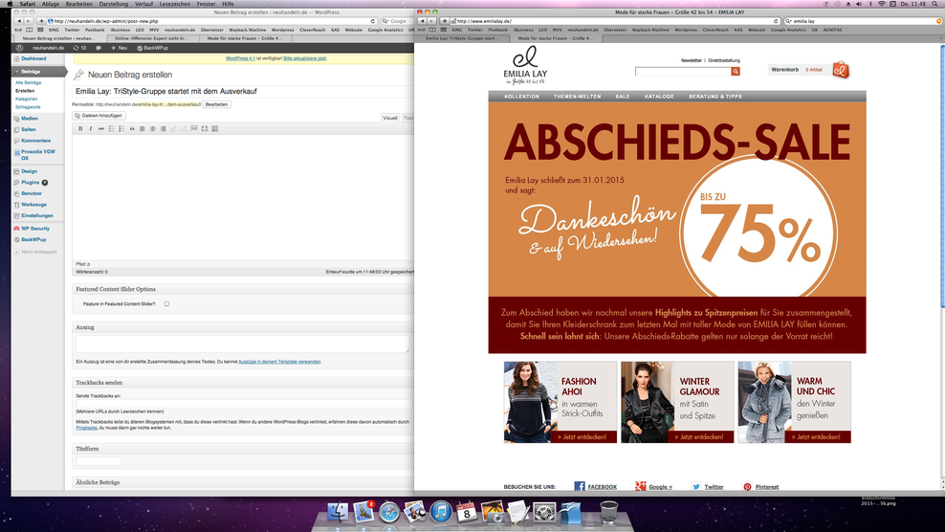The width and height of the screenshot is (945, 532).
Task: Expand the Einstellungen sidebar menu
Action: click(38, 215)
